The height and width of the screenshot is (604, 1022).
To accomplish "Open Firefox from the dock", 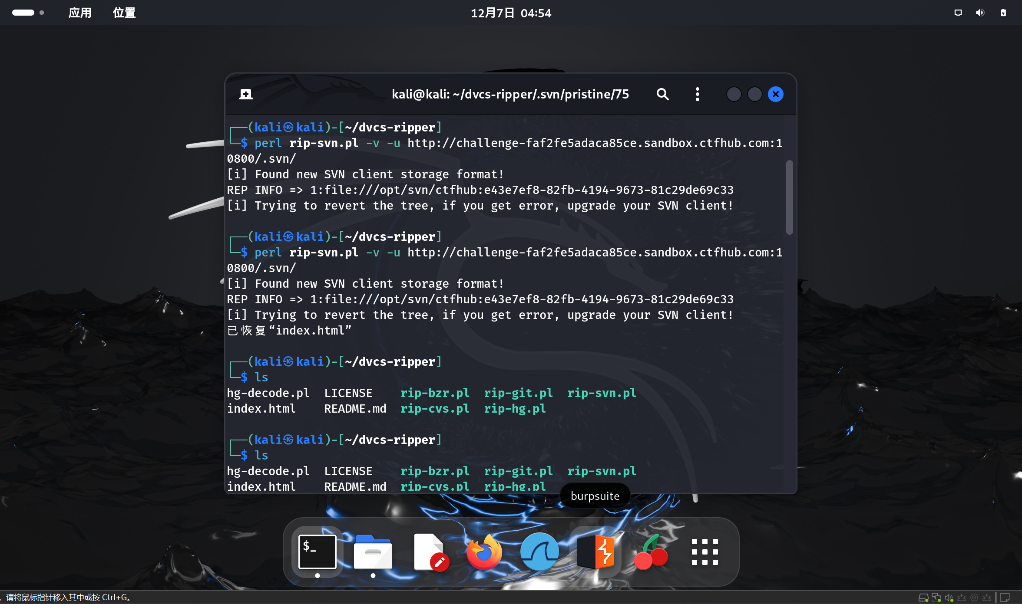I will [x=484, y=552].
